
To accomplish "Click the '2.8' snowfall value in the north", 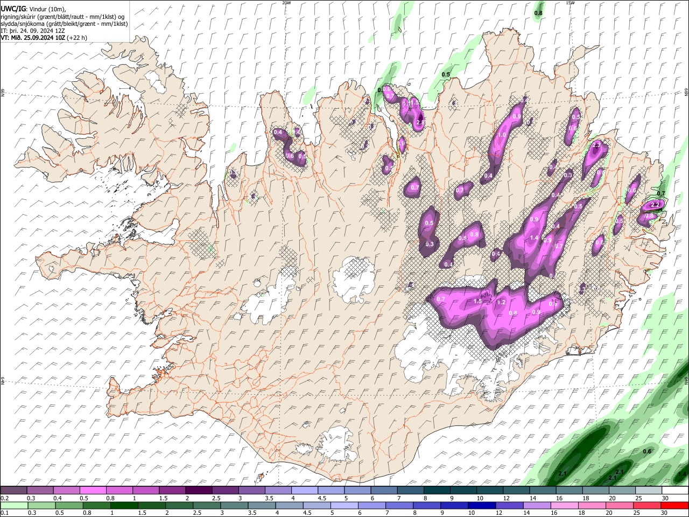I will point(420,123).
